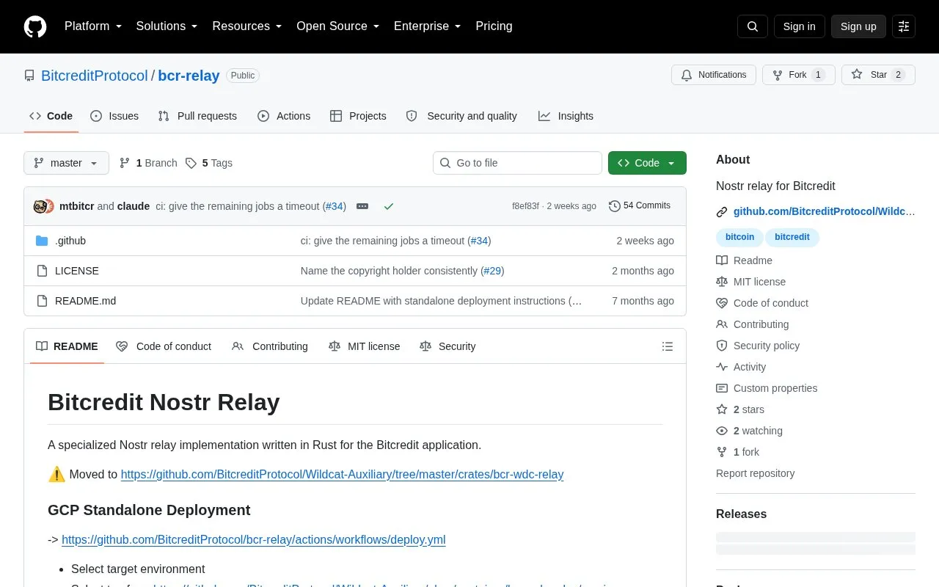
Task: Open the Platform dropdown menu
Action: coord(93,26)
